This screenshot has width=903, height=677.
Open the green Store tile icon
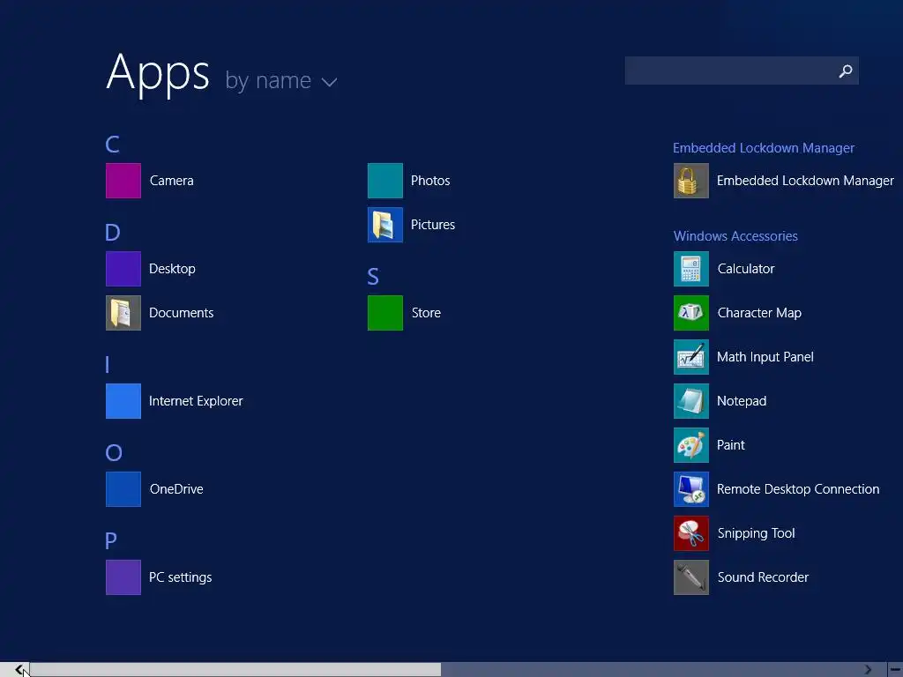[x=385, y=313]
